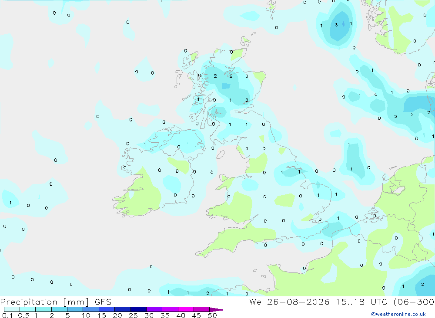The image size is (435, 318).
Task: Click the '20' legend scale label
Action: tap(117, 315)
